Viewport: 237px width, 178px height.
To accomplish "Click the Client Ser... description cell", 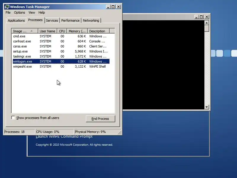I will click(98, 46).
